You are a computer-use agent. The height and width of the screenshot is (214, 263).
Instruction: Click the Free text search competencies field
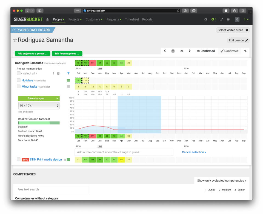tap(52, 189)
